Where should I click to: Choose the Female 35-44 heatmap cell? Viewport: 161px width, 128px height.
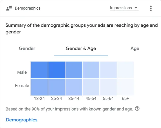coord(74,87)
